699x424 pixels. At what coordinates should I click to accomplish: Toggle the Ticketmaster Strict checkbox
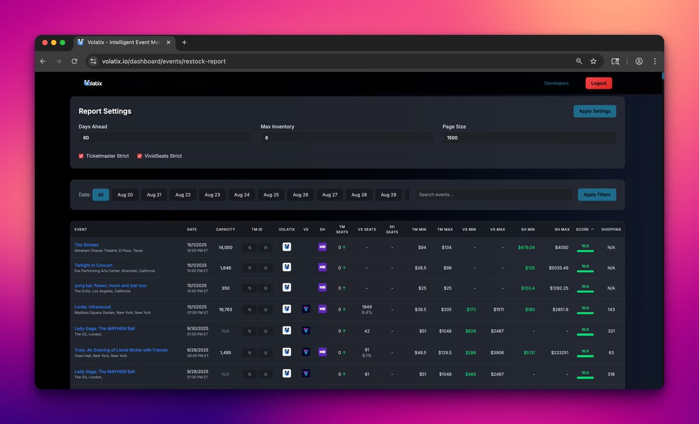(81, 156)
